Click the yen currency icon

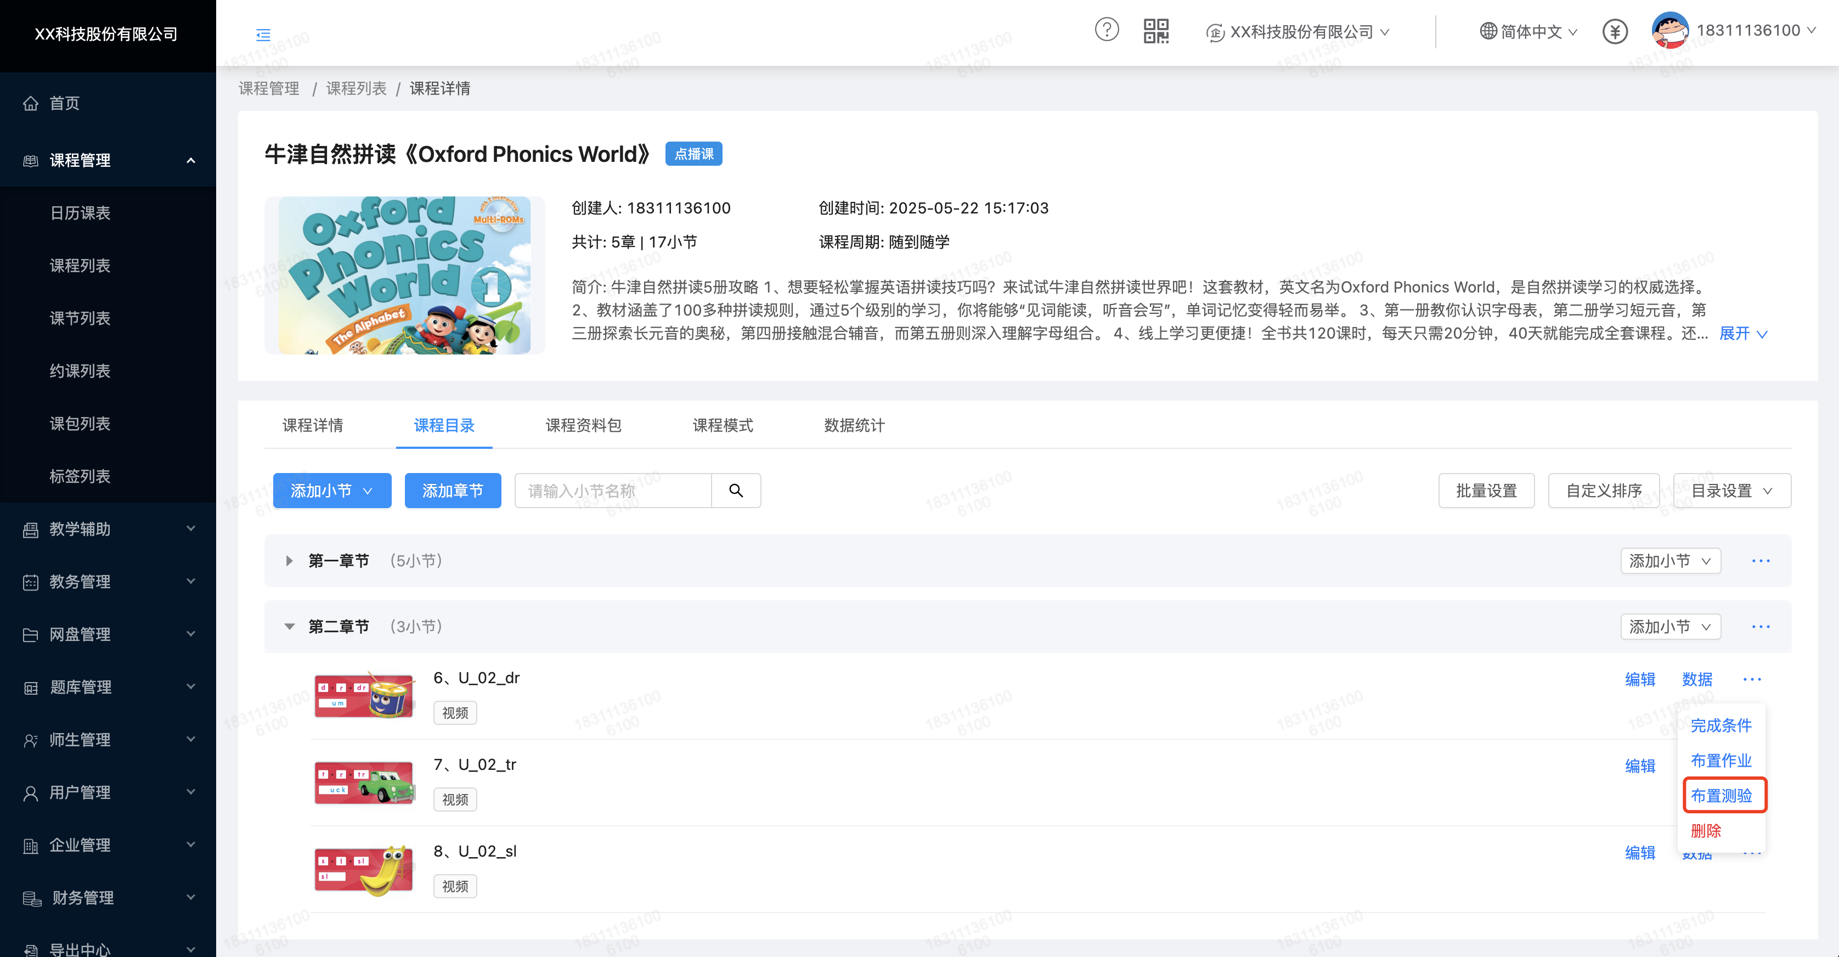coord(1615,31)
